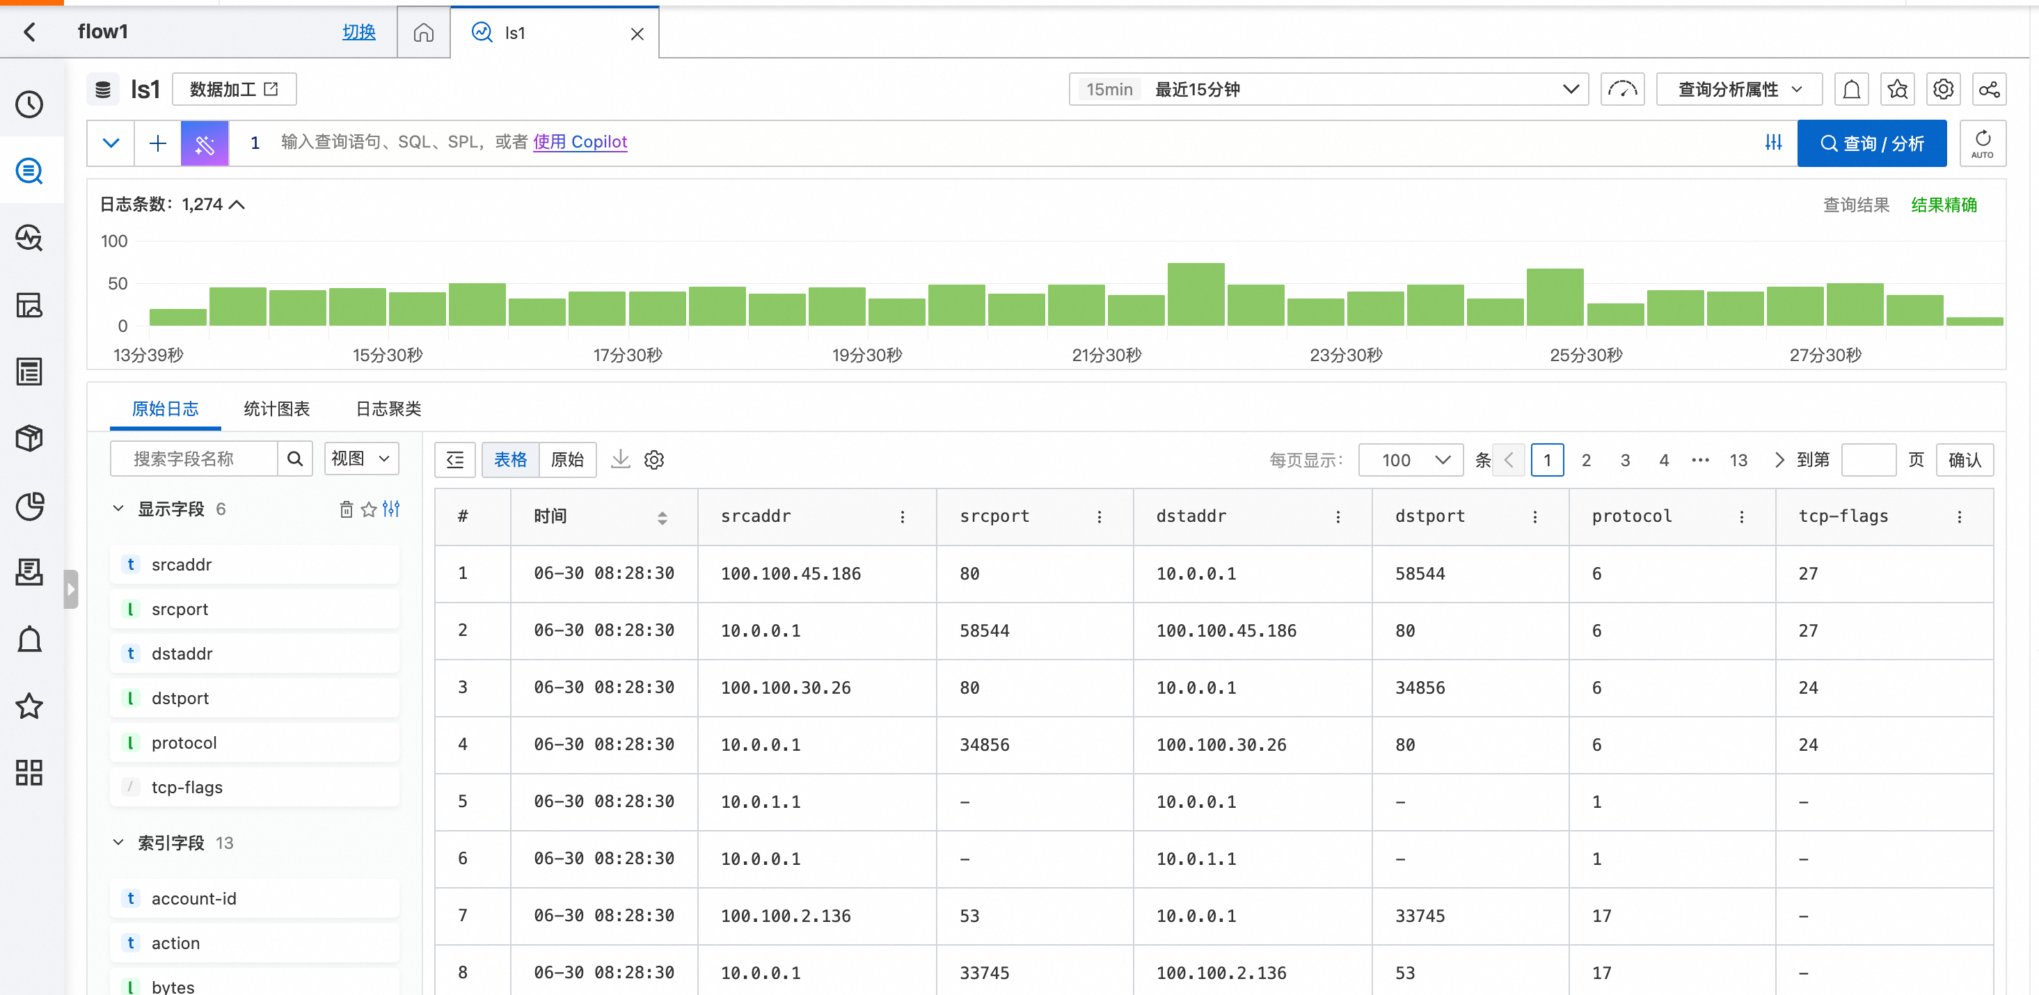Open the cube package sidebar icon

click(x=30, y=438)
